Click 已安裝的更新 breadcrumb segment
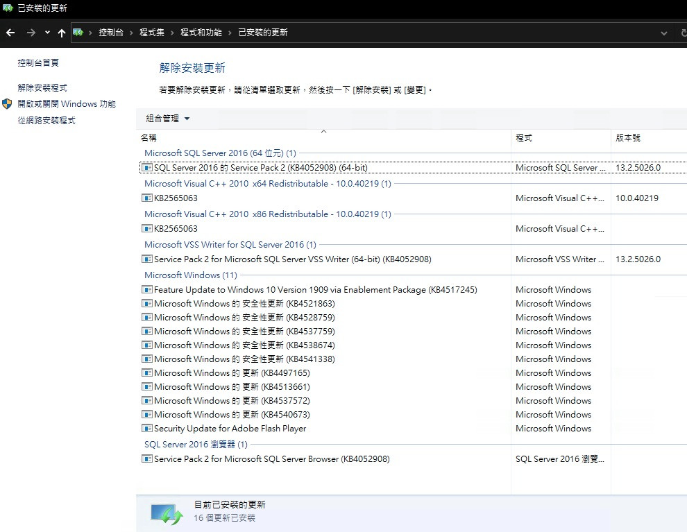Viewport: 687px width, 532px height. 263,33
